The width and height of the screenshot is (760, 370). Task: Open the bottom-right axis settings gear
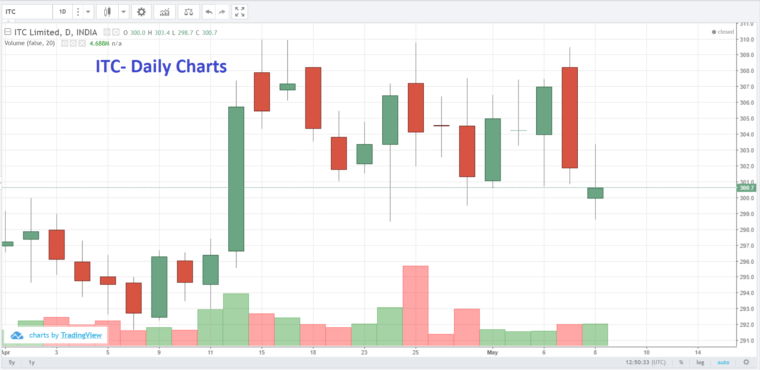tap(746, 362)
